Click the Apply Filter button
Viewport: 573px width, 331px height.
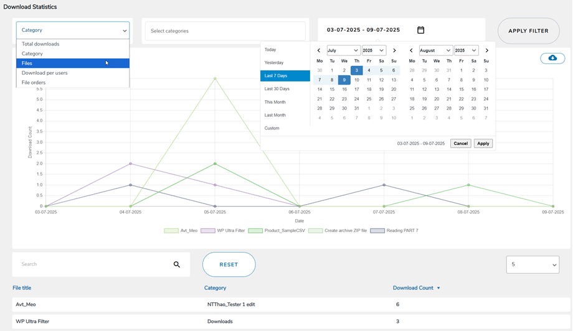(x=528, y=30)
